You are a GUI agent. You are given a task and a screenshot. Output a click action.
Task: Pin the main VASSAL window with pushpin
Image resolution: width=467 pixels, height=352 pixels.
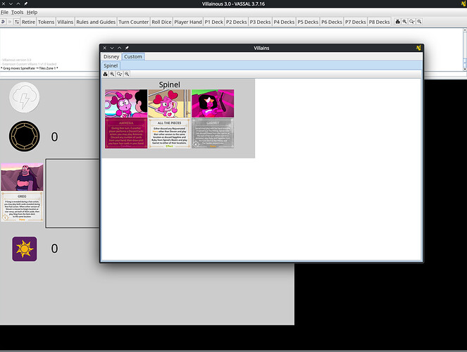25,4
